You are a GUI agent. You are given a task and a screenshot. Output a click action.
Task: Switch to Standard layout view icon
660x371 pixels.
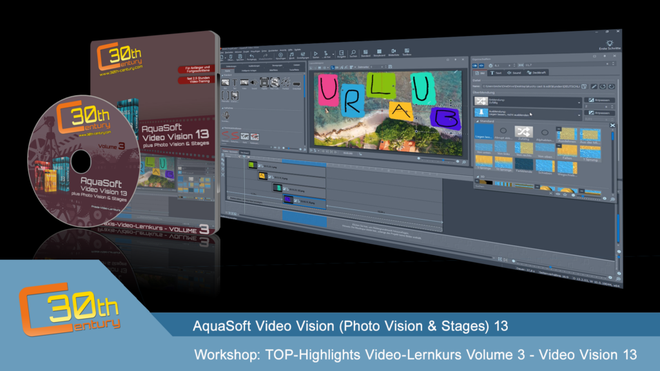click(x=365, y=52)
